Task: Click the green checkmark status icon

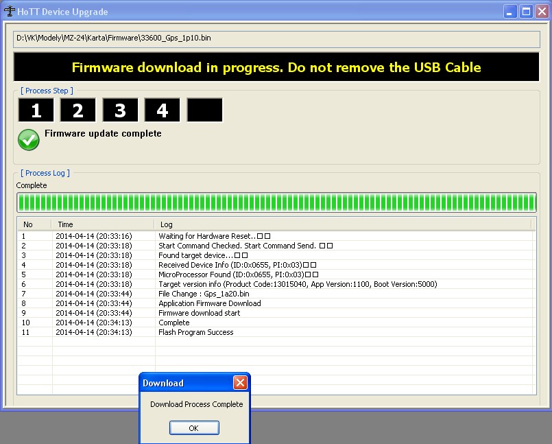Action: click(x=28, y=139)
